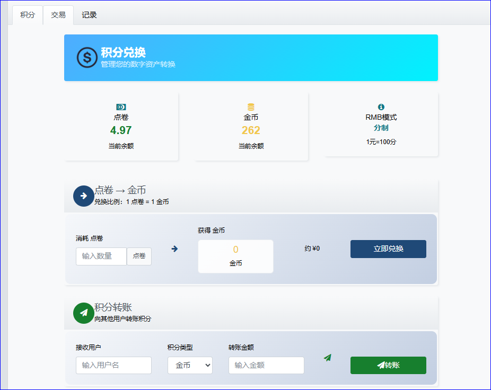Go to the 记录 tab
The width and height of the screenshot is (491, 390).
tap(89, 15)
